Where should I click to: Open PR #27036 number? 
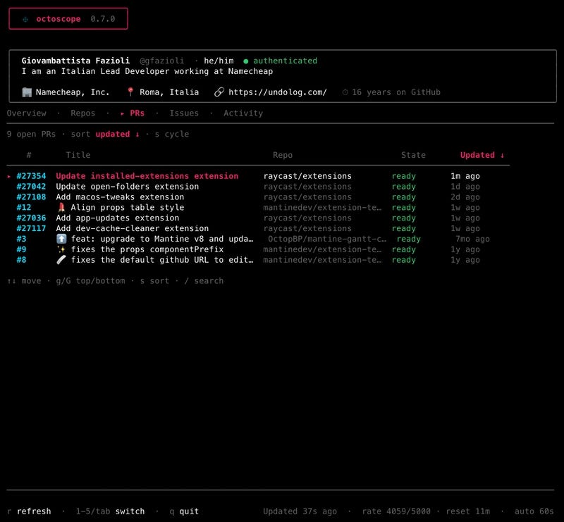click(x=31, y=218)
